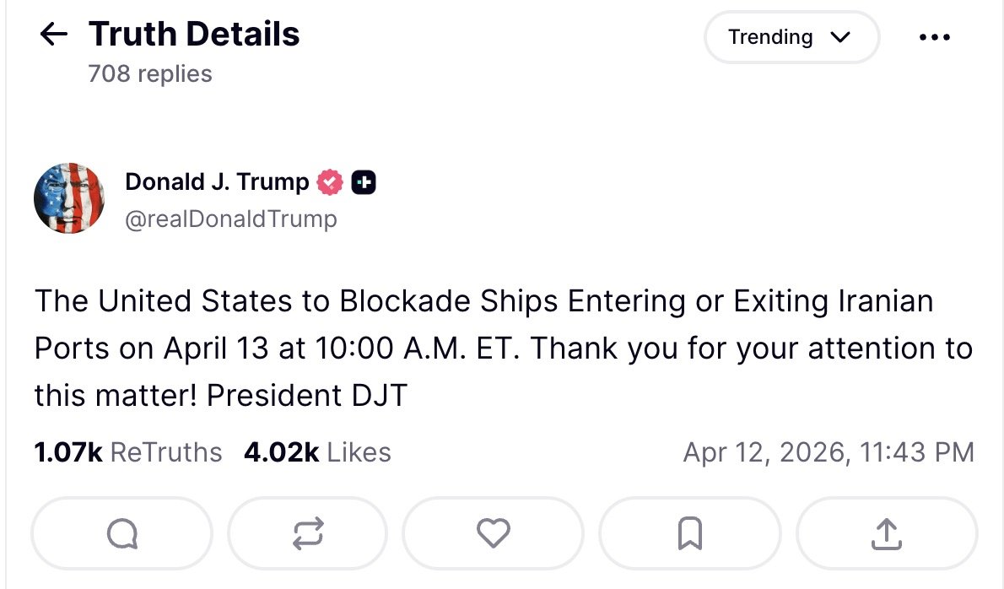Viewport: 1004px width, 589px height.
Task: Click the verified badge next to Trump's name
Action: tap(330, 181)
